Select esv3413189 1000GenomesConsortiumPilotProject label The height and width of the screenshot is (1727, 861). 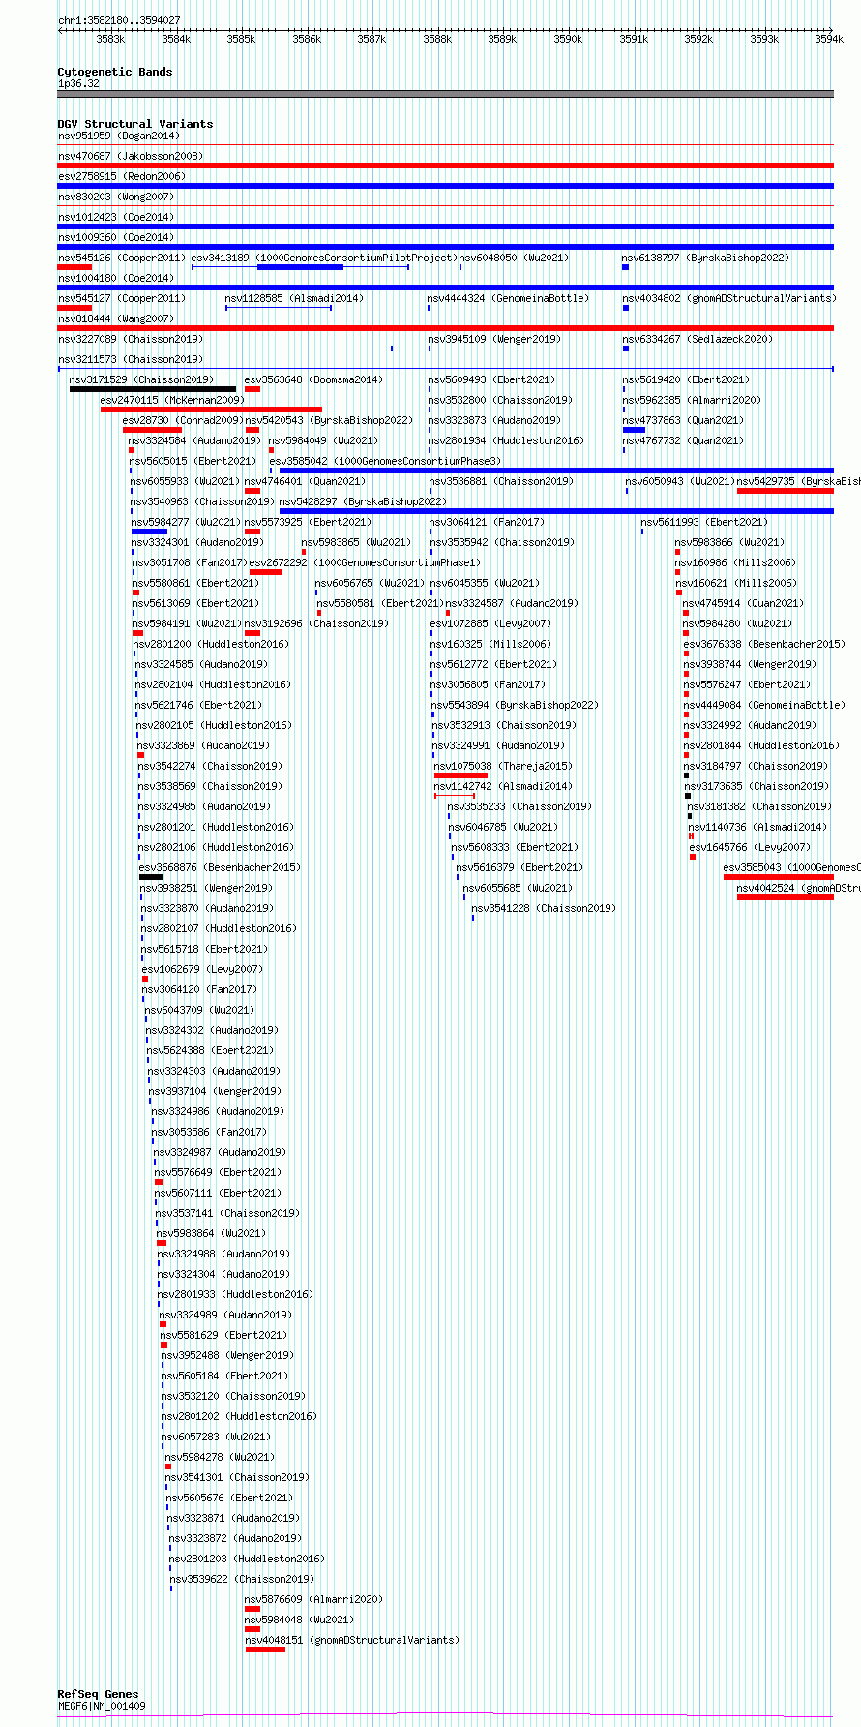pos(323,258)
